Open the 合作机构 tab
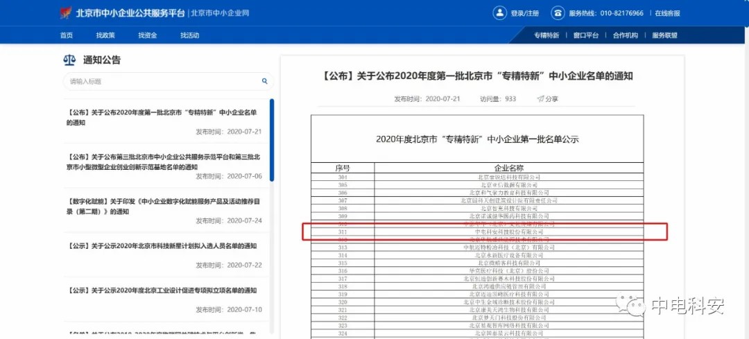 click(625, 35)
